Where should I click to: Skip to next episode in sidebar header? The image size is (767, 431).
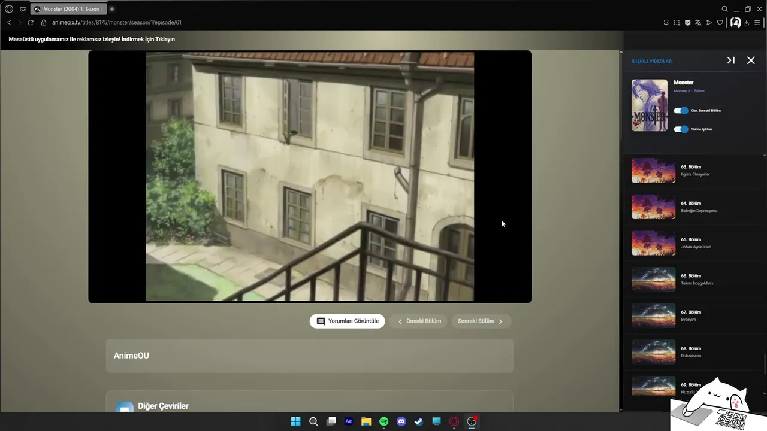pyautogui.click(x=731, y=60)
